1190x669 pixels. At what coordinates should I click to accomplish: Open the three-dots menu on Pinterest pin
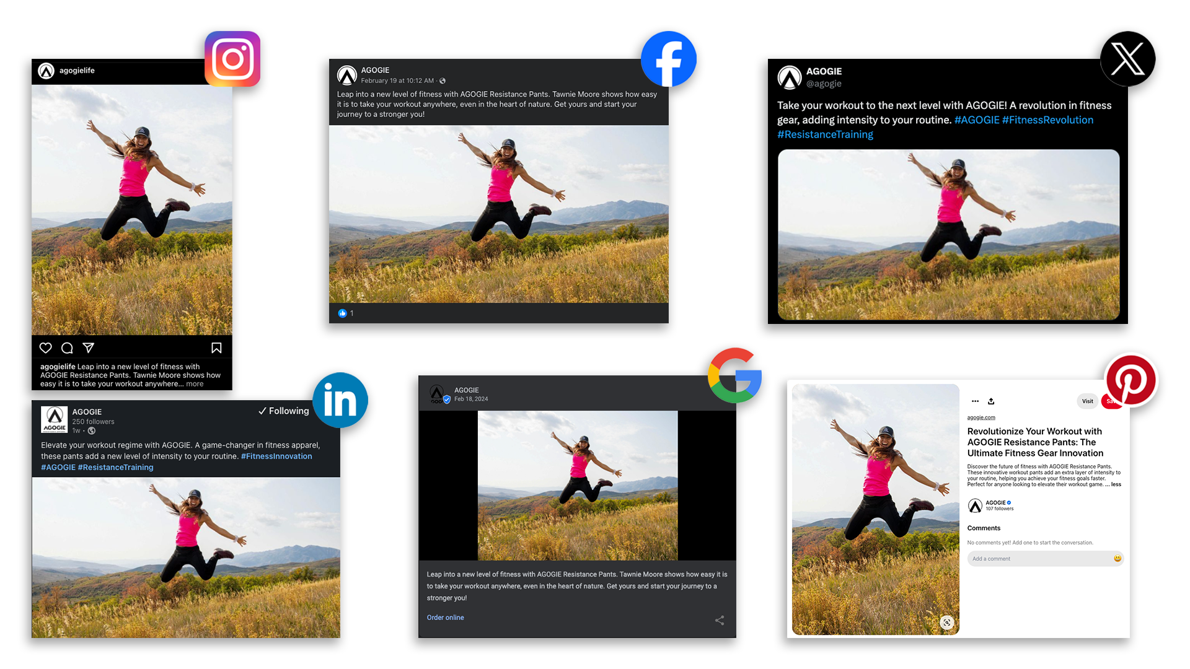[976, 401]
